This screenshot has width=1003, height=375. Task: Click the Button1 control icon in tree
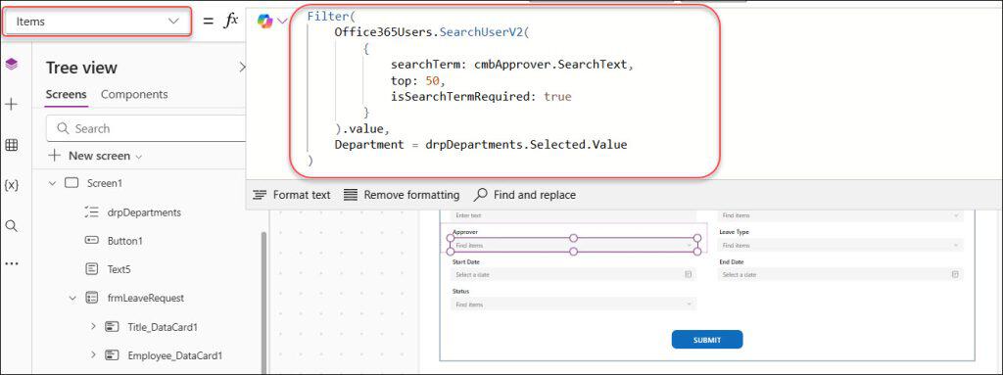point(91,241)
